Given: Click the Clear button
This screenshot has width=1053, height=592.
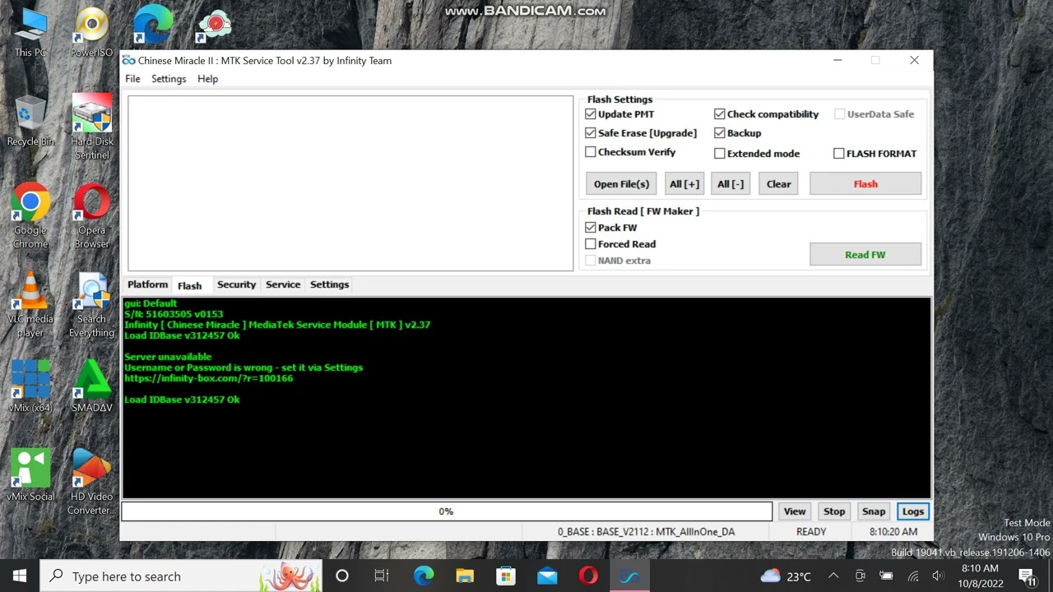Looking at the screenshot, I should 778,184.
